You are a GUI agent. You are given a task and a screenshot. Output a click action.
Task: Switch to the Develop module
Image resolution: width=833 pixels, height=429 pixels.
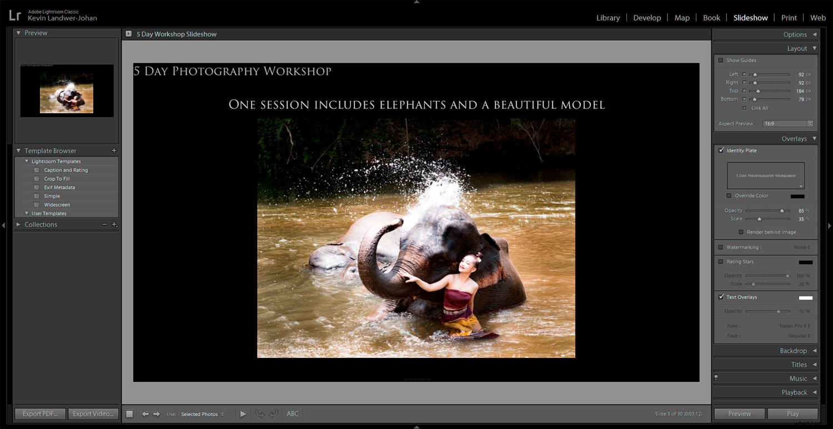[x=647, y=17]
